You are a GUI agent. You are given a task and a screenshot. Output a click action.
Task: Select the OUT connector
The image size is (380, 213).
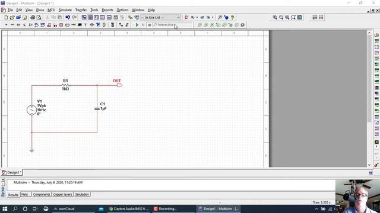click(119, 85)
